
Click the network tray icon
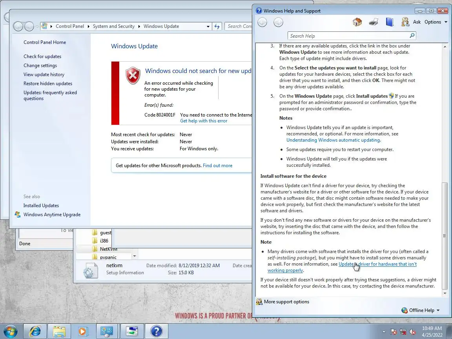(403, 332)
